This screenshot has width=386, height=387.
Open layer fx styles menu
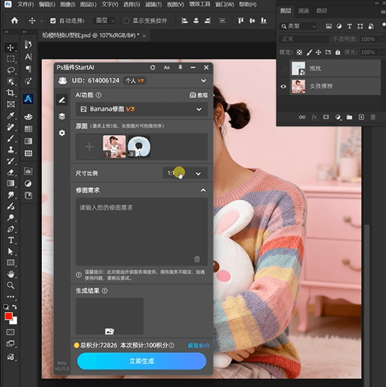pyautogui.click(x=314, y=117)
